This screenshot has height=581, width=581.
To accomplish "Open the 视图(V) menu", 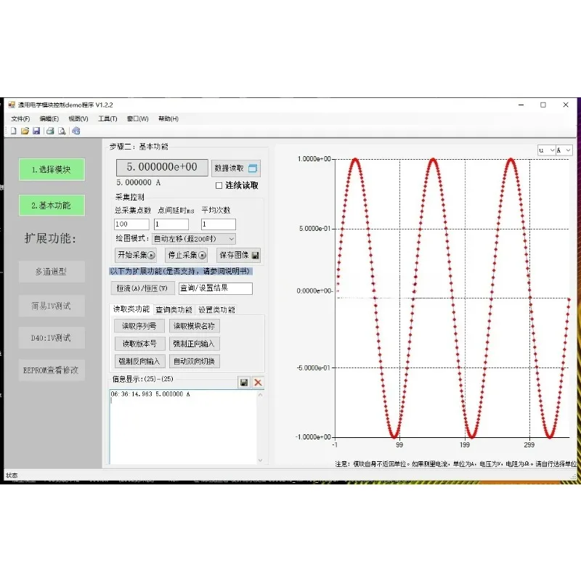I will (x=78, y=118).
